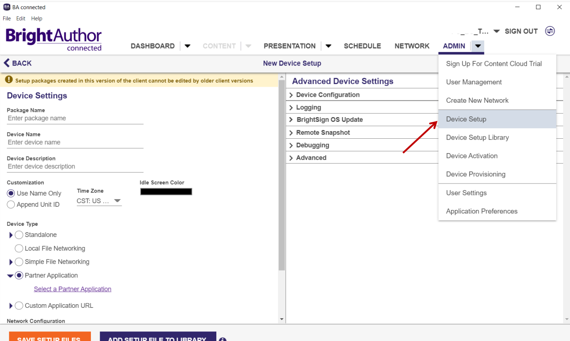This screenshot has height=341, width=570.
Task: Expand the Remote Snapshot section
Action: tap(323, 132)
